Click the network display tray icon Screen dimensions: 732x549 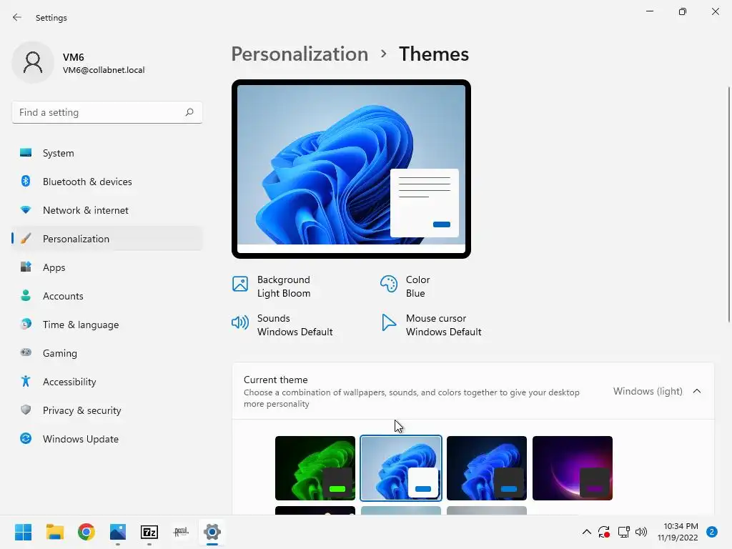coord(623,532)
